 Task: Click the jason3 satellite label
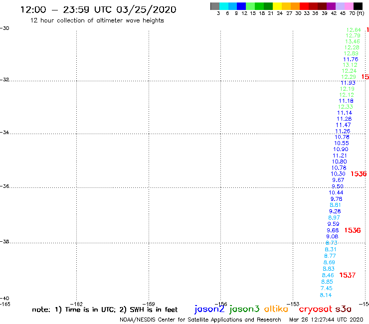(x=244, y=309)
